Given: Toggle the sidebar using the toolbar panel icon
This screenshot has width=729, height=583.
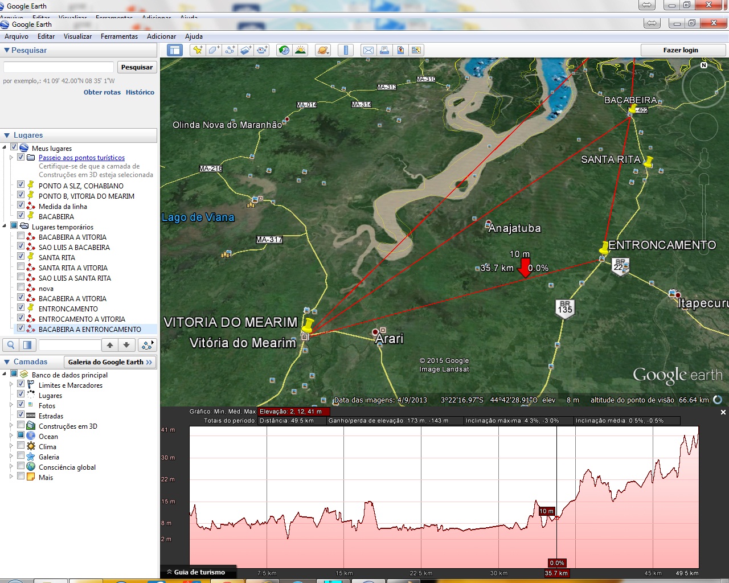Looking at the screenshot, I should (174, 50).
